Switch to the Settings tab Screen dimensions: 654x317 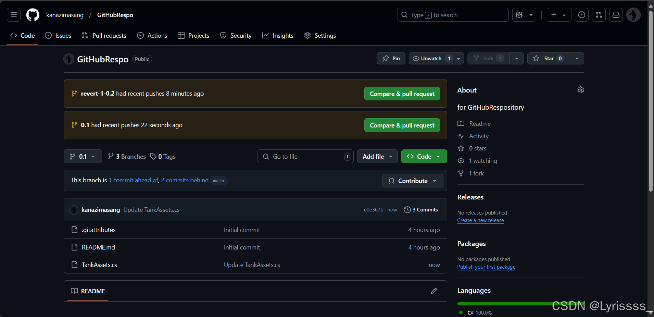pyautogui.click(x=320, y=36)
